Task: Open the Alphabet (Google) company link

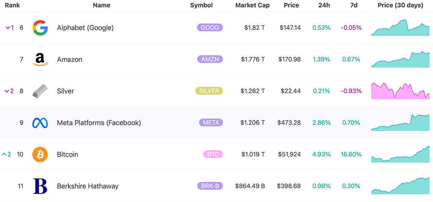Action: pos(85,28)
